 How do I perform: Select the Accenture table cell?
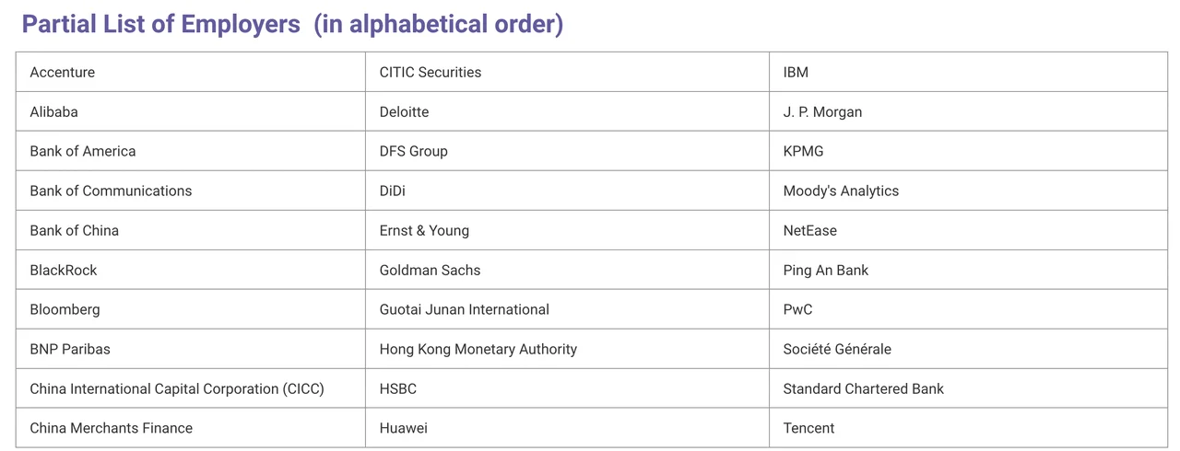[63, 73]
